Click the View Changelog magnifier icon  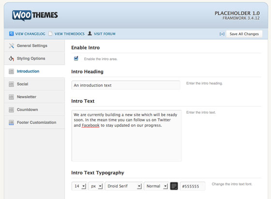pos(12,33)
